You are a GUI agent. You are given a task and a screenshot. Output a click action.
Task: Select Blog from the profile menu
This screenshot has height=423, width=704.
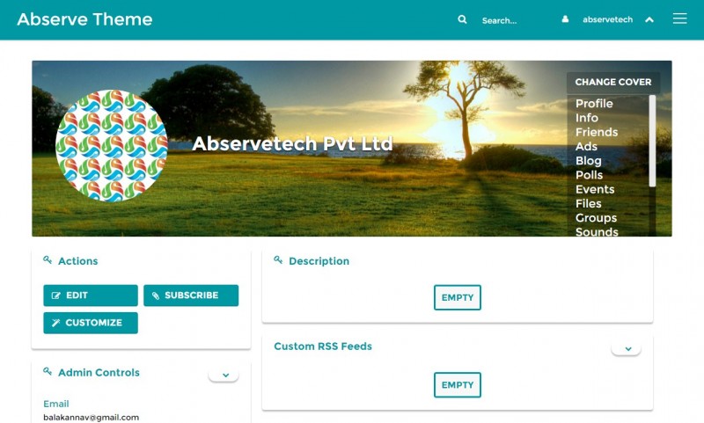pyautogui.click(x=589, y=161)
